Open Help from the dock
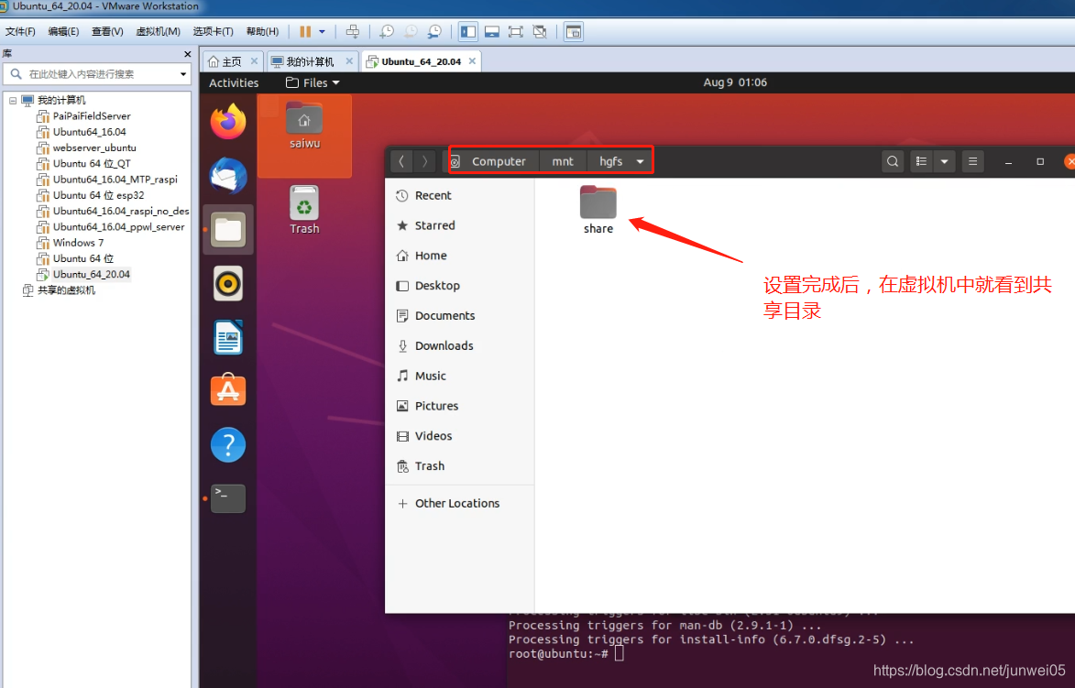Viewport: 1075px width, 688px height. tap(228, 444)
